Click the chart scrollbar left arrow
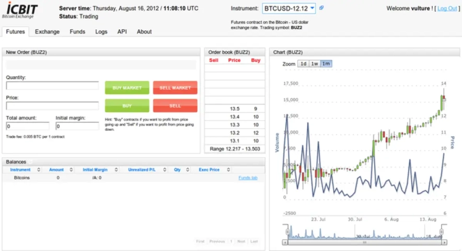The height and width of the screenshot is (251, 462). click(x=285, y=243)
